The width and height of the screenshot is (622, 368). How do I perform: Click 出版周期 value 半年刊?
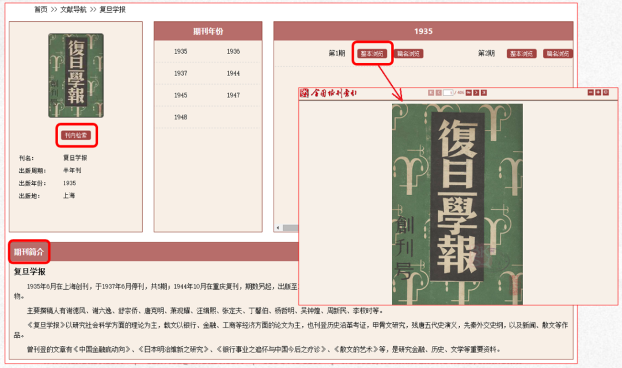(72, 170)
